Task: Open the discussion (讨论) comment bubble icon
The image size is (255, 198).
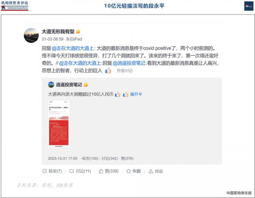Action: tap(71, 171)
